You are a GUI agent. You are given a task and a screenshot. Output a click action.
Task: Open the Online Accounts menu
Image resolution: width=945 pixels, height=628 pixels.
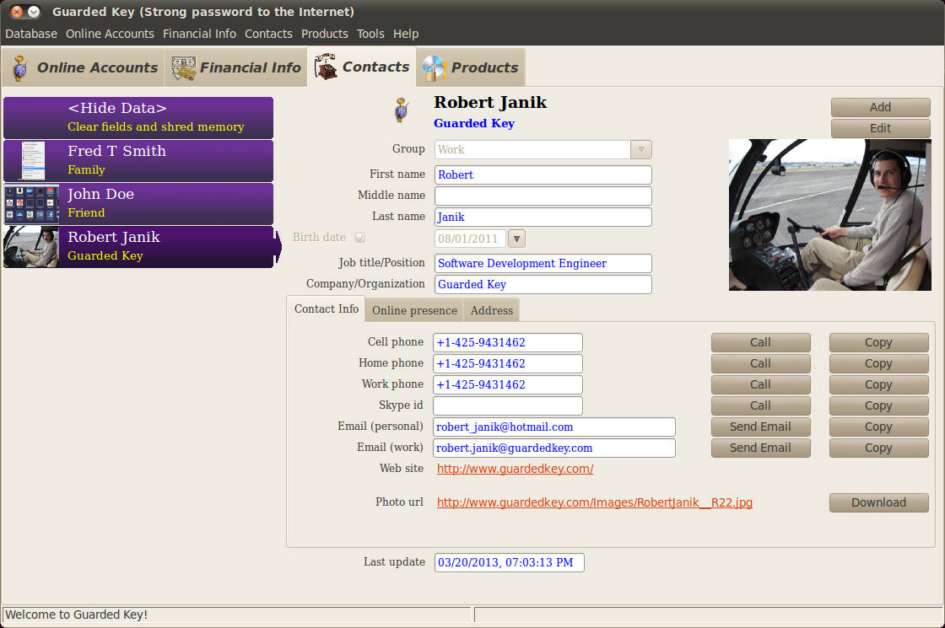(x=110, y=34)
